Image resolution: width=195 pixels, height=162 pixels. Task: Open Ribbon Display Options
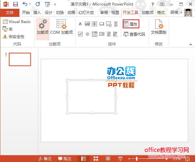pyautogui.click(x=162, y=4)
